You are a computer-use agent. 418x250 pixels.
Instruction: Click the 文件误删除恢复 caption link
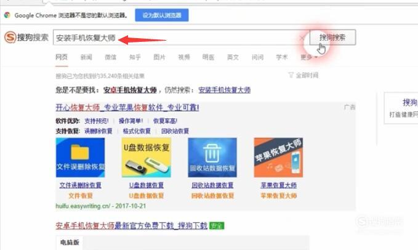80,185
